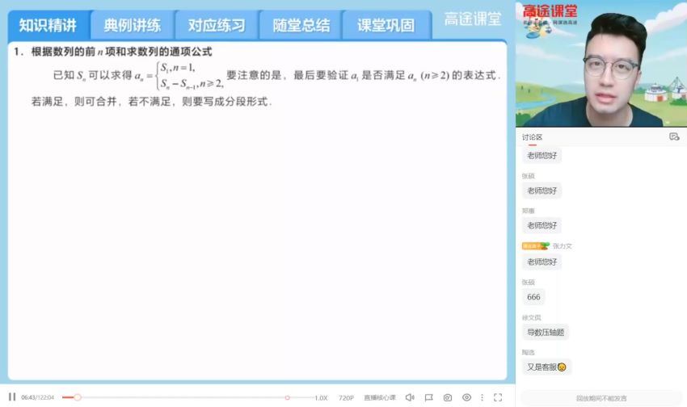Enter fullscreen mode

pyautogui.click(x=498, y=397)
